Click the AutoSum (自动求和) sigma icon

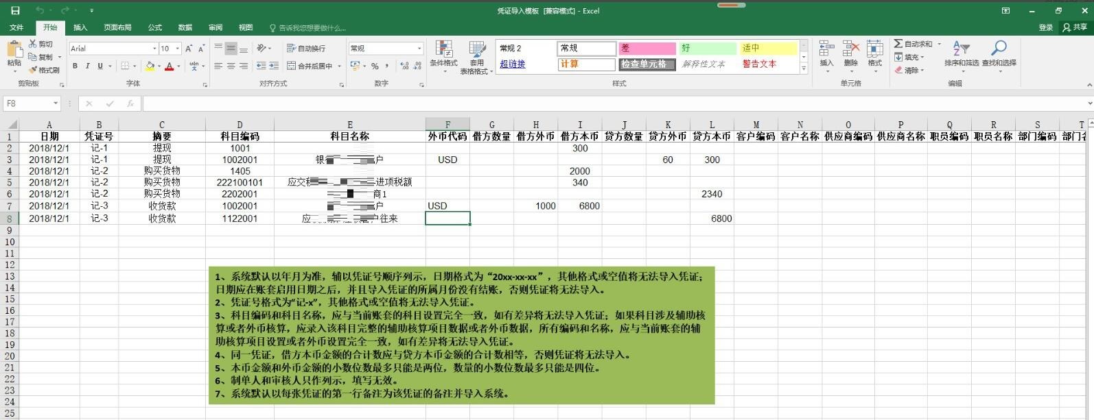898,44
